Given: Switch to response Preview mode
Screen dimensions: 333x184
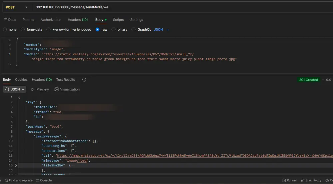Looking at the screenshot, I should (x=40, y=89).
